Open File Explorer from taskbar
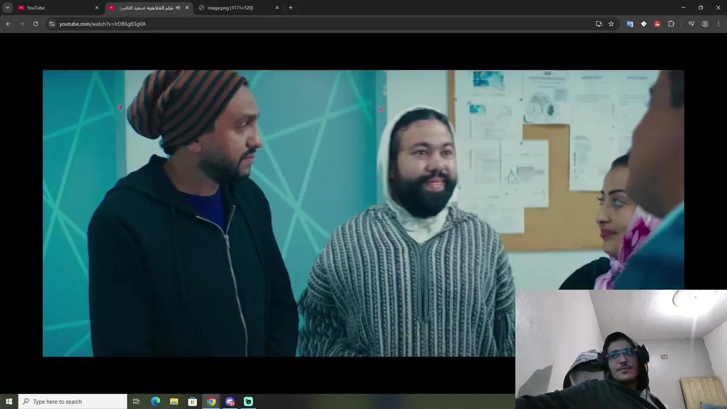This screenshot has height=409, width=727. click(x=174, y=402)
